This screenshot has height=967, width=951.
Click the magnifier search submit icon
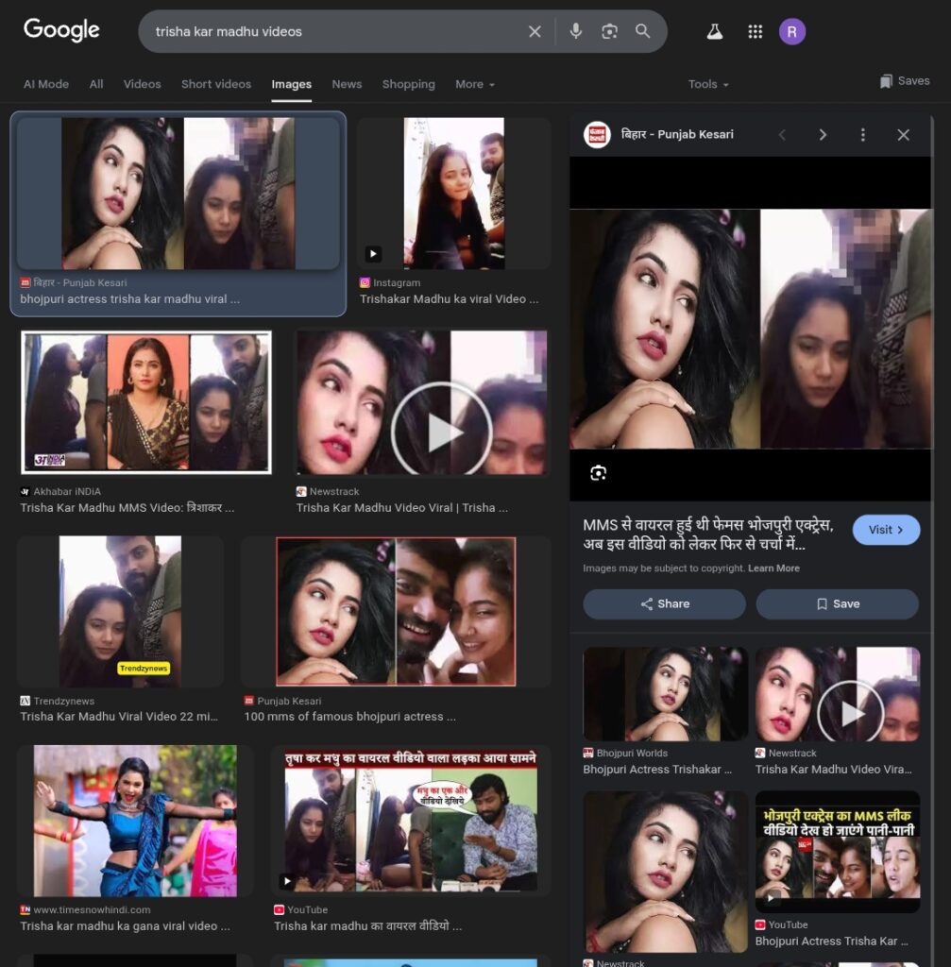pos(643,31)
